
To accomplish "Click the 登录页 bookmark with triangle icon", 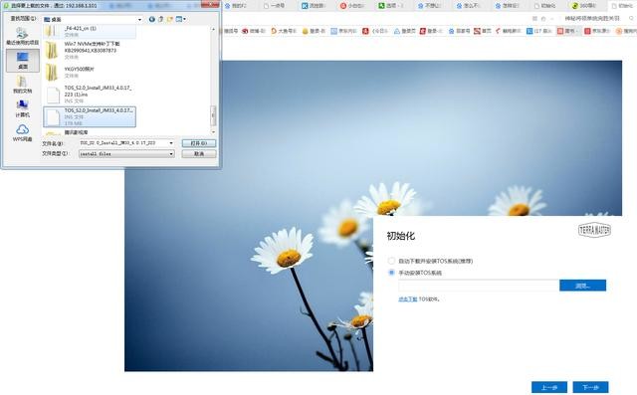I will (x=405, y=31).
